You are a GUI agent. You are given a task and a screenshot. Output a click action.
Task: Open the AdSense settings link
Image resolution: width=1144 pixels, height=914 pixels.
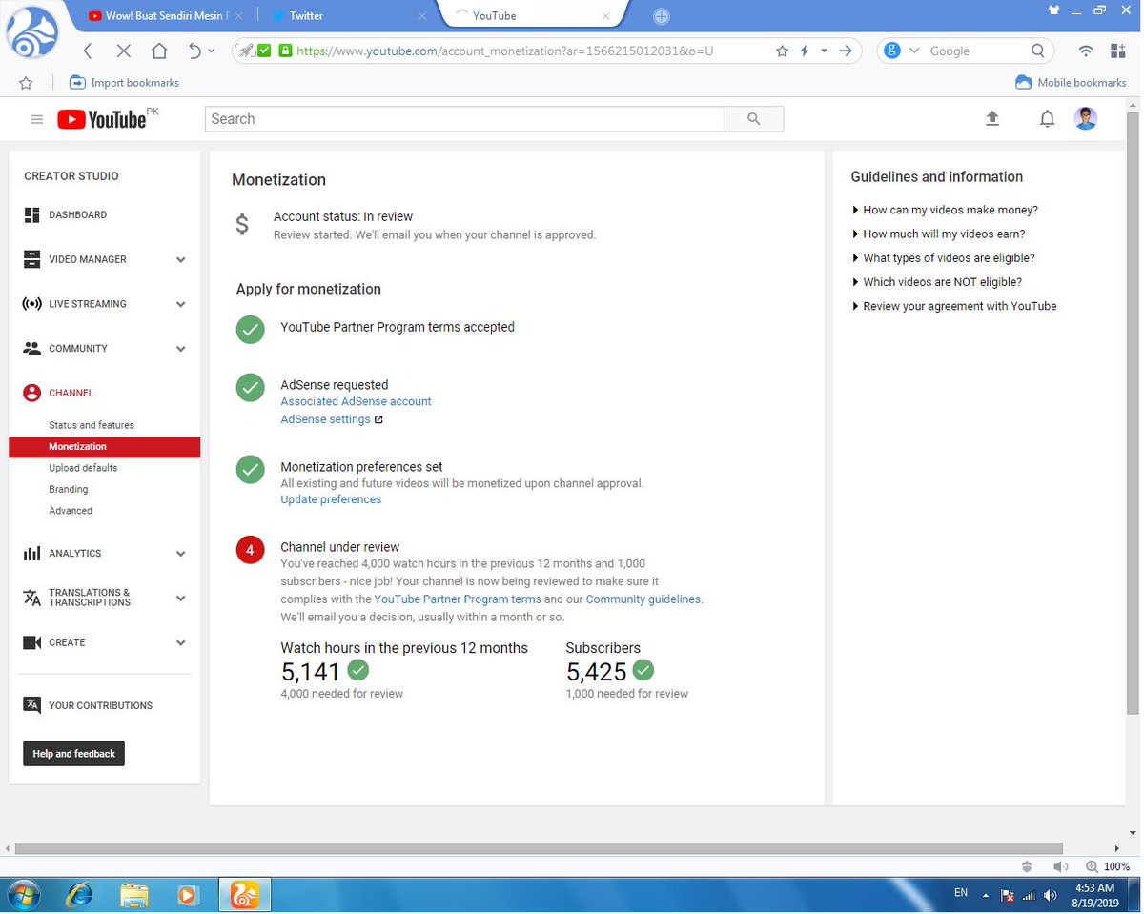(325, 419)
